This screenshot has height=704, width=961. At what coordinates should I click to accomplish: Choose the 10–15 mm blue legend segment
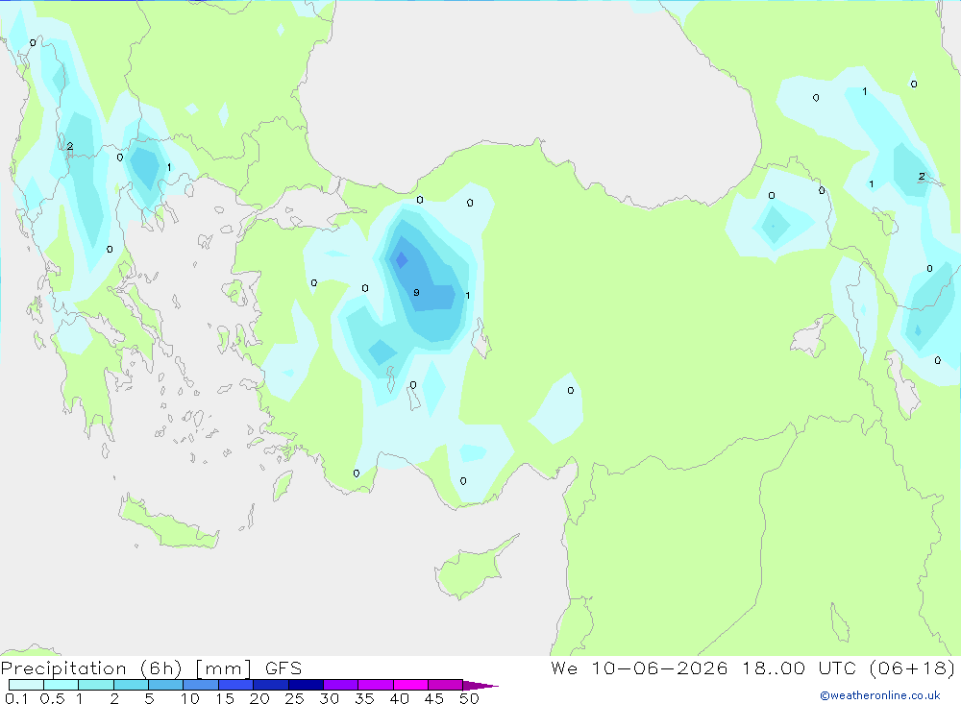tap(201, 685)
